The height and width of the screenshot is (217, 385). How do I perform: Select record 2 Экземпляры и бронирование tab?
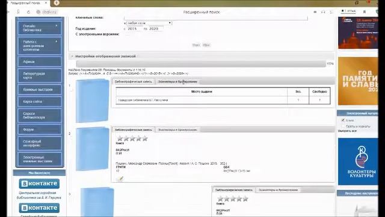point(177,130)
